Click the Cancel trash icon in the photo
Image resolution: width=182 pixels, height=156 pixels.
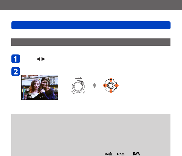[31, 97]
